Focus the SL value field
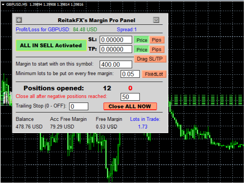Screen dimensions: 244x183 tap(116, 40)
